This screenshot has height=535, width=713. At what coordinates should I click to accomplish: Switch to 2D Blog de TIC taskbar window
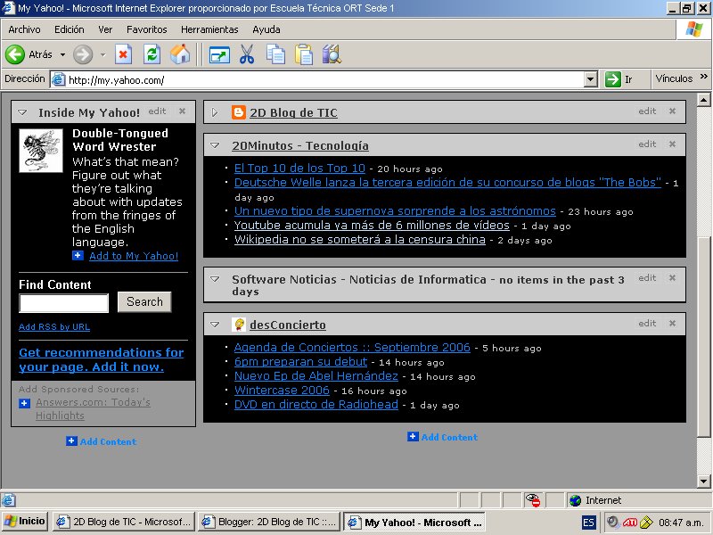pos(124,522)
